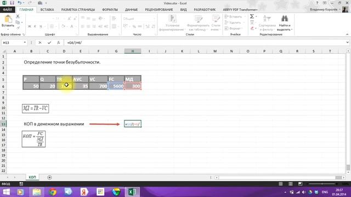
Task: Open Cell Styles (Стили ячеек)
Action: (x=216, y=23)
